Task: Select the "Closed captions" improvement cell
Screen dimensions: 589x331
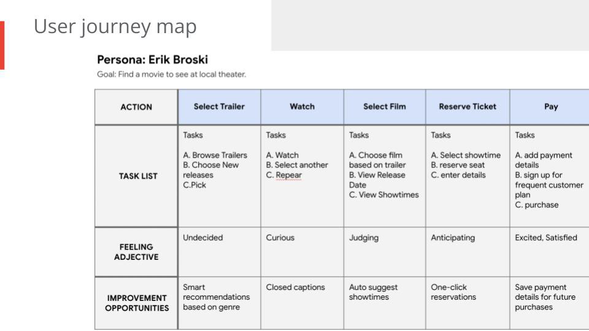Action: (295, 287)
